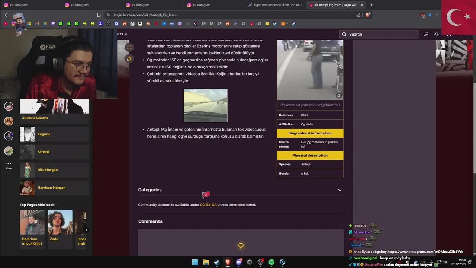Screen dimensions: 476x268
Task: Open the Rita Morgan page link
Action: pyautogui.click(x=48, y=170)
